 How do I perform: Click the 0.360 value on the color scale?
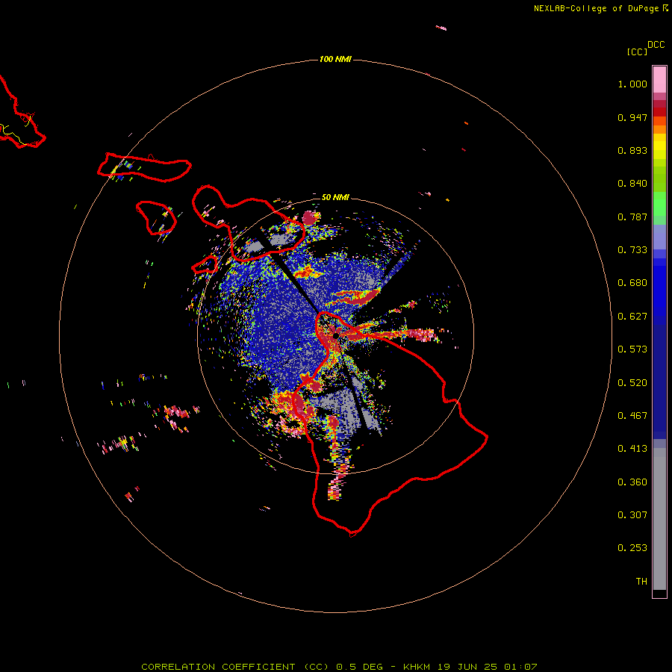[x=632, y=482]
